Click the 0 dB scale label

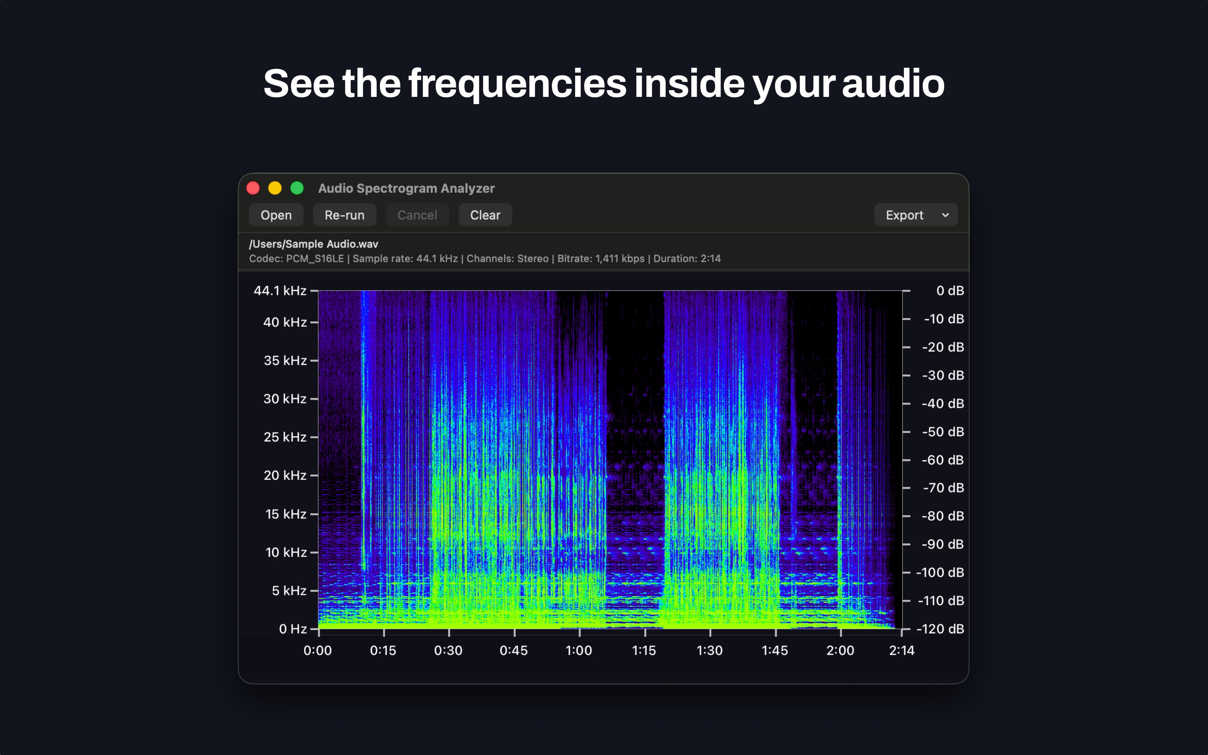tap(950, 291)
